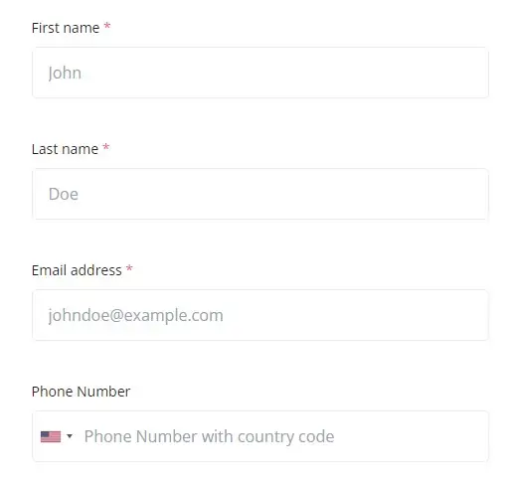
Task: Click the 'Phone Number with country code' placeholder
Action: tap(209, 436)
